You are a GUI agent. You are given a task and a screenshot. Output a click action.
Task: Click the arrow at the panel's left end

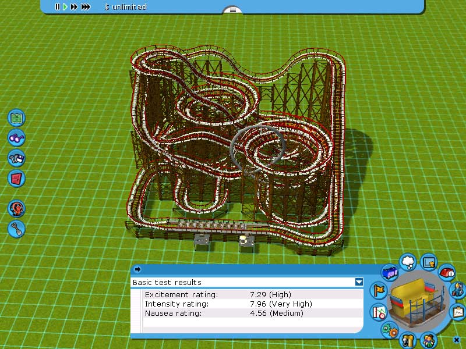pyautogui.click(x=137, y=269)
